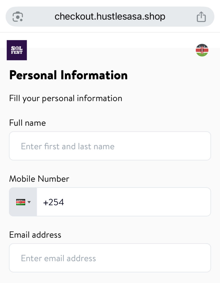The width and height of the screenshot is (220, 283).
Task: Tap the checkout.hustlesasa.shop URL text
Action: [110, 17]
